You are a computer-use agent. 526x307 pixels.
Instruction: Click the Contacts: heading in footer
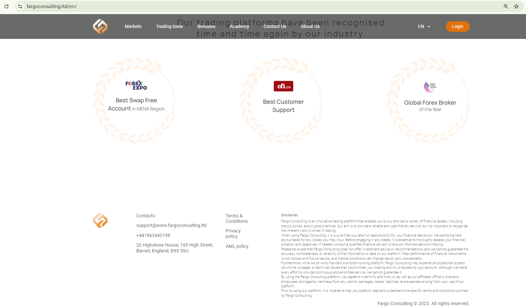coord(146,216)
